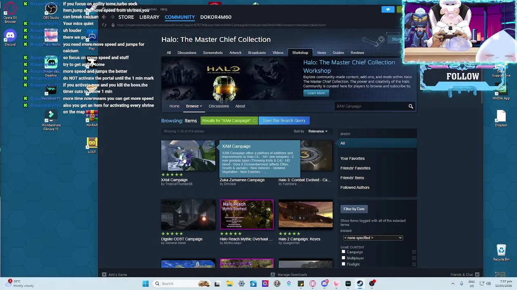Screen dimensions: 517x290
Task: Open the Zuka Zumamee Campaign title
Action: [x=242, y=180]
